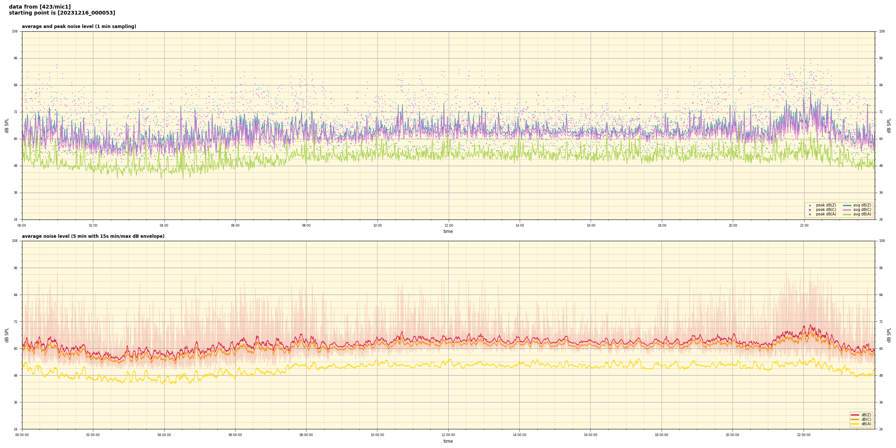Click the 12:00 tick on the top chart's time axis
This screenshot has width=896, height=448.
click(448, 225)
